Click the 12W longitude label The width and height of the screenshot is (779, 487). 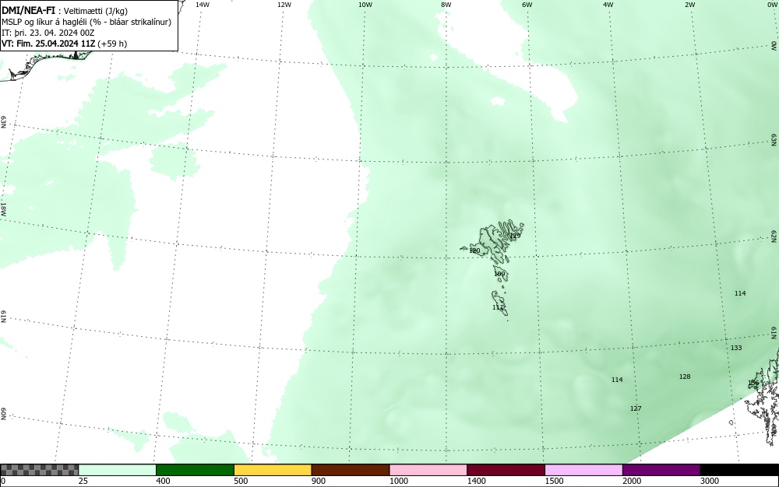coord(284,5)
